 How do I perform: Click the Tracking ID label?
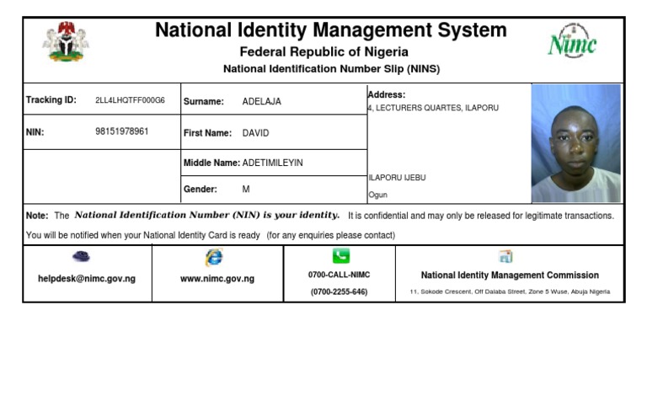point(51,100)
